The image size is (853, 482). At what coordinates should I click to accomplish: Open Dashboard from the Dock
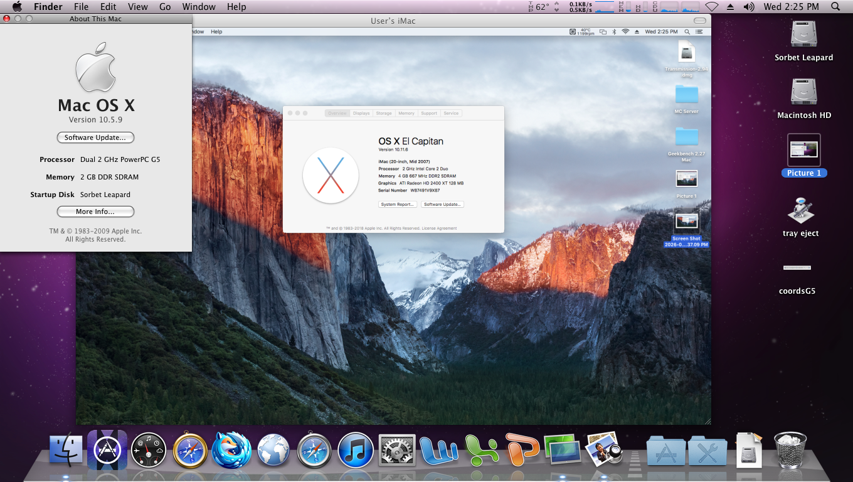[149, 450]
